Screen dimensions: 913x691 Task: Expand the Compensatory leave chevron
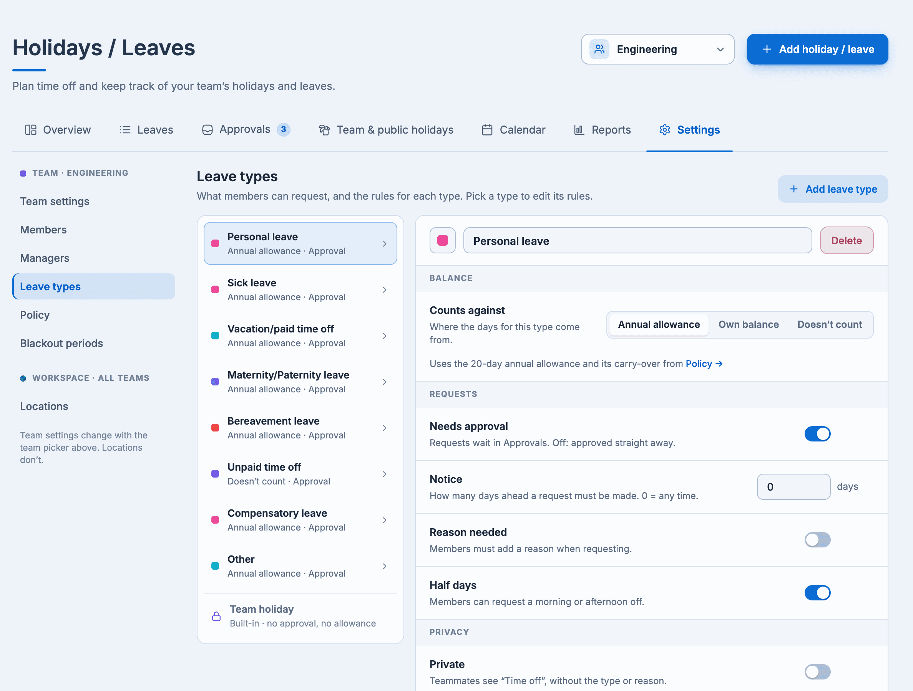[x=384, y=520]
